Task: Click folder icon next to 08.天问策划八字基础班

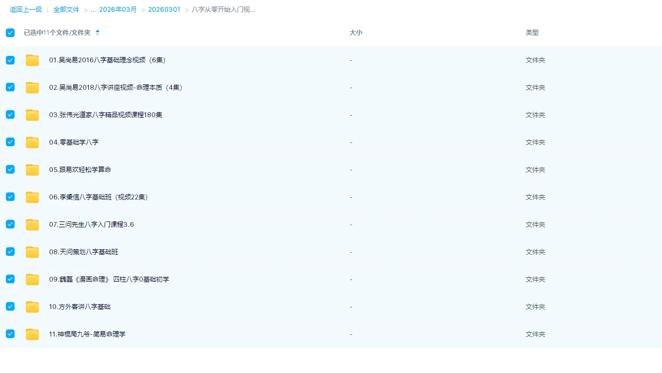Action: point(32,252)
